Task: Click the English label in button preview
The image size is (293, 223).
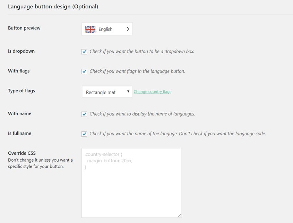Action: [105, 29]
